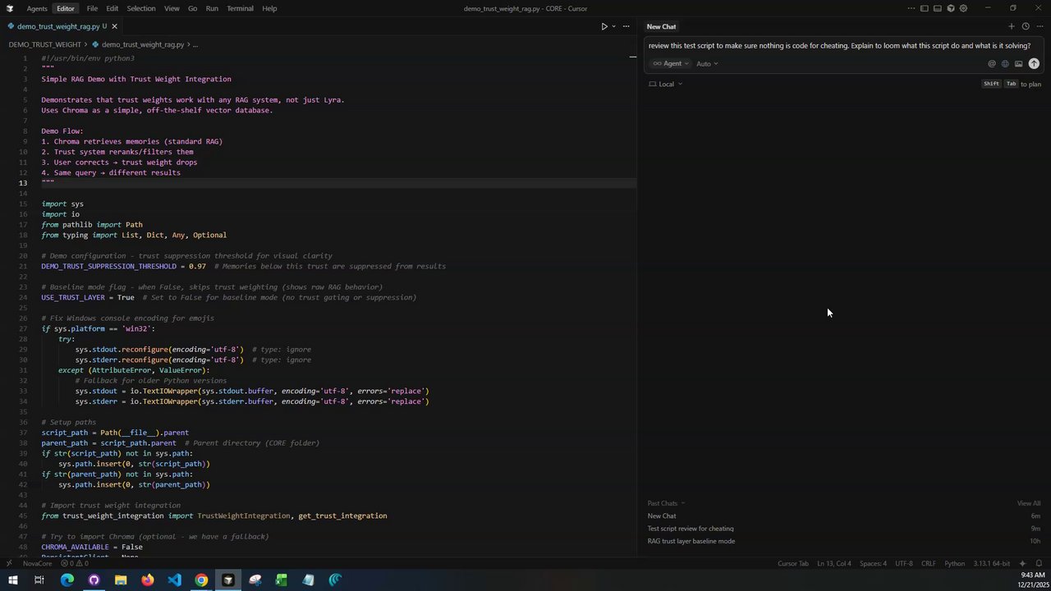Click View All past chats
The height and width of the screenshot is (591, 1051).
coord(1029,503)
